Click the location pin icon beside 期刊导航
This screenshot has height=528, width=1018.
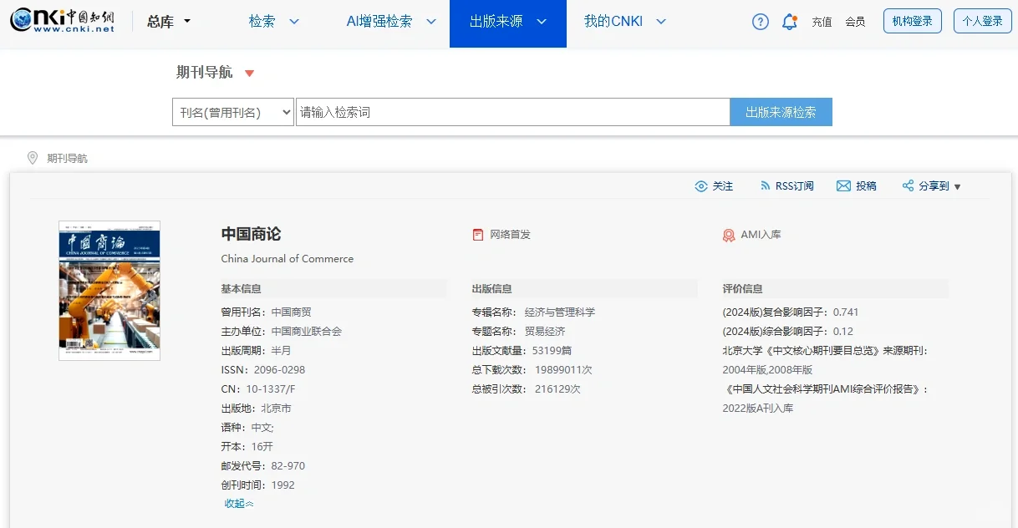[33, 158]
